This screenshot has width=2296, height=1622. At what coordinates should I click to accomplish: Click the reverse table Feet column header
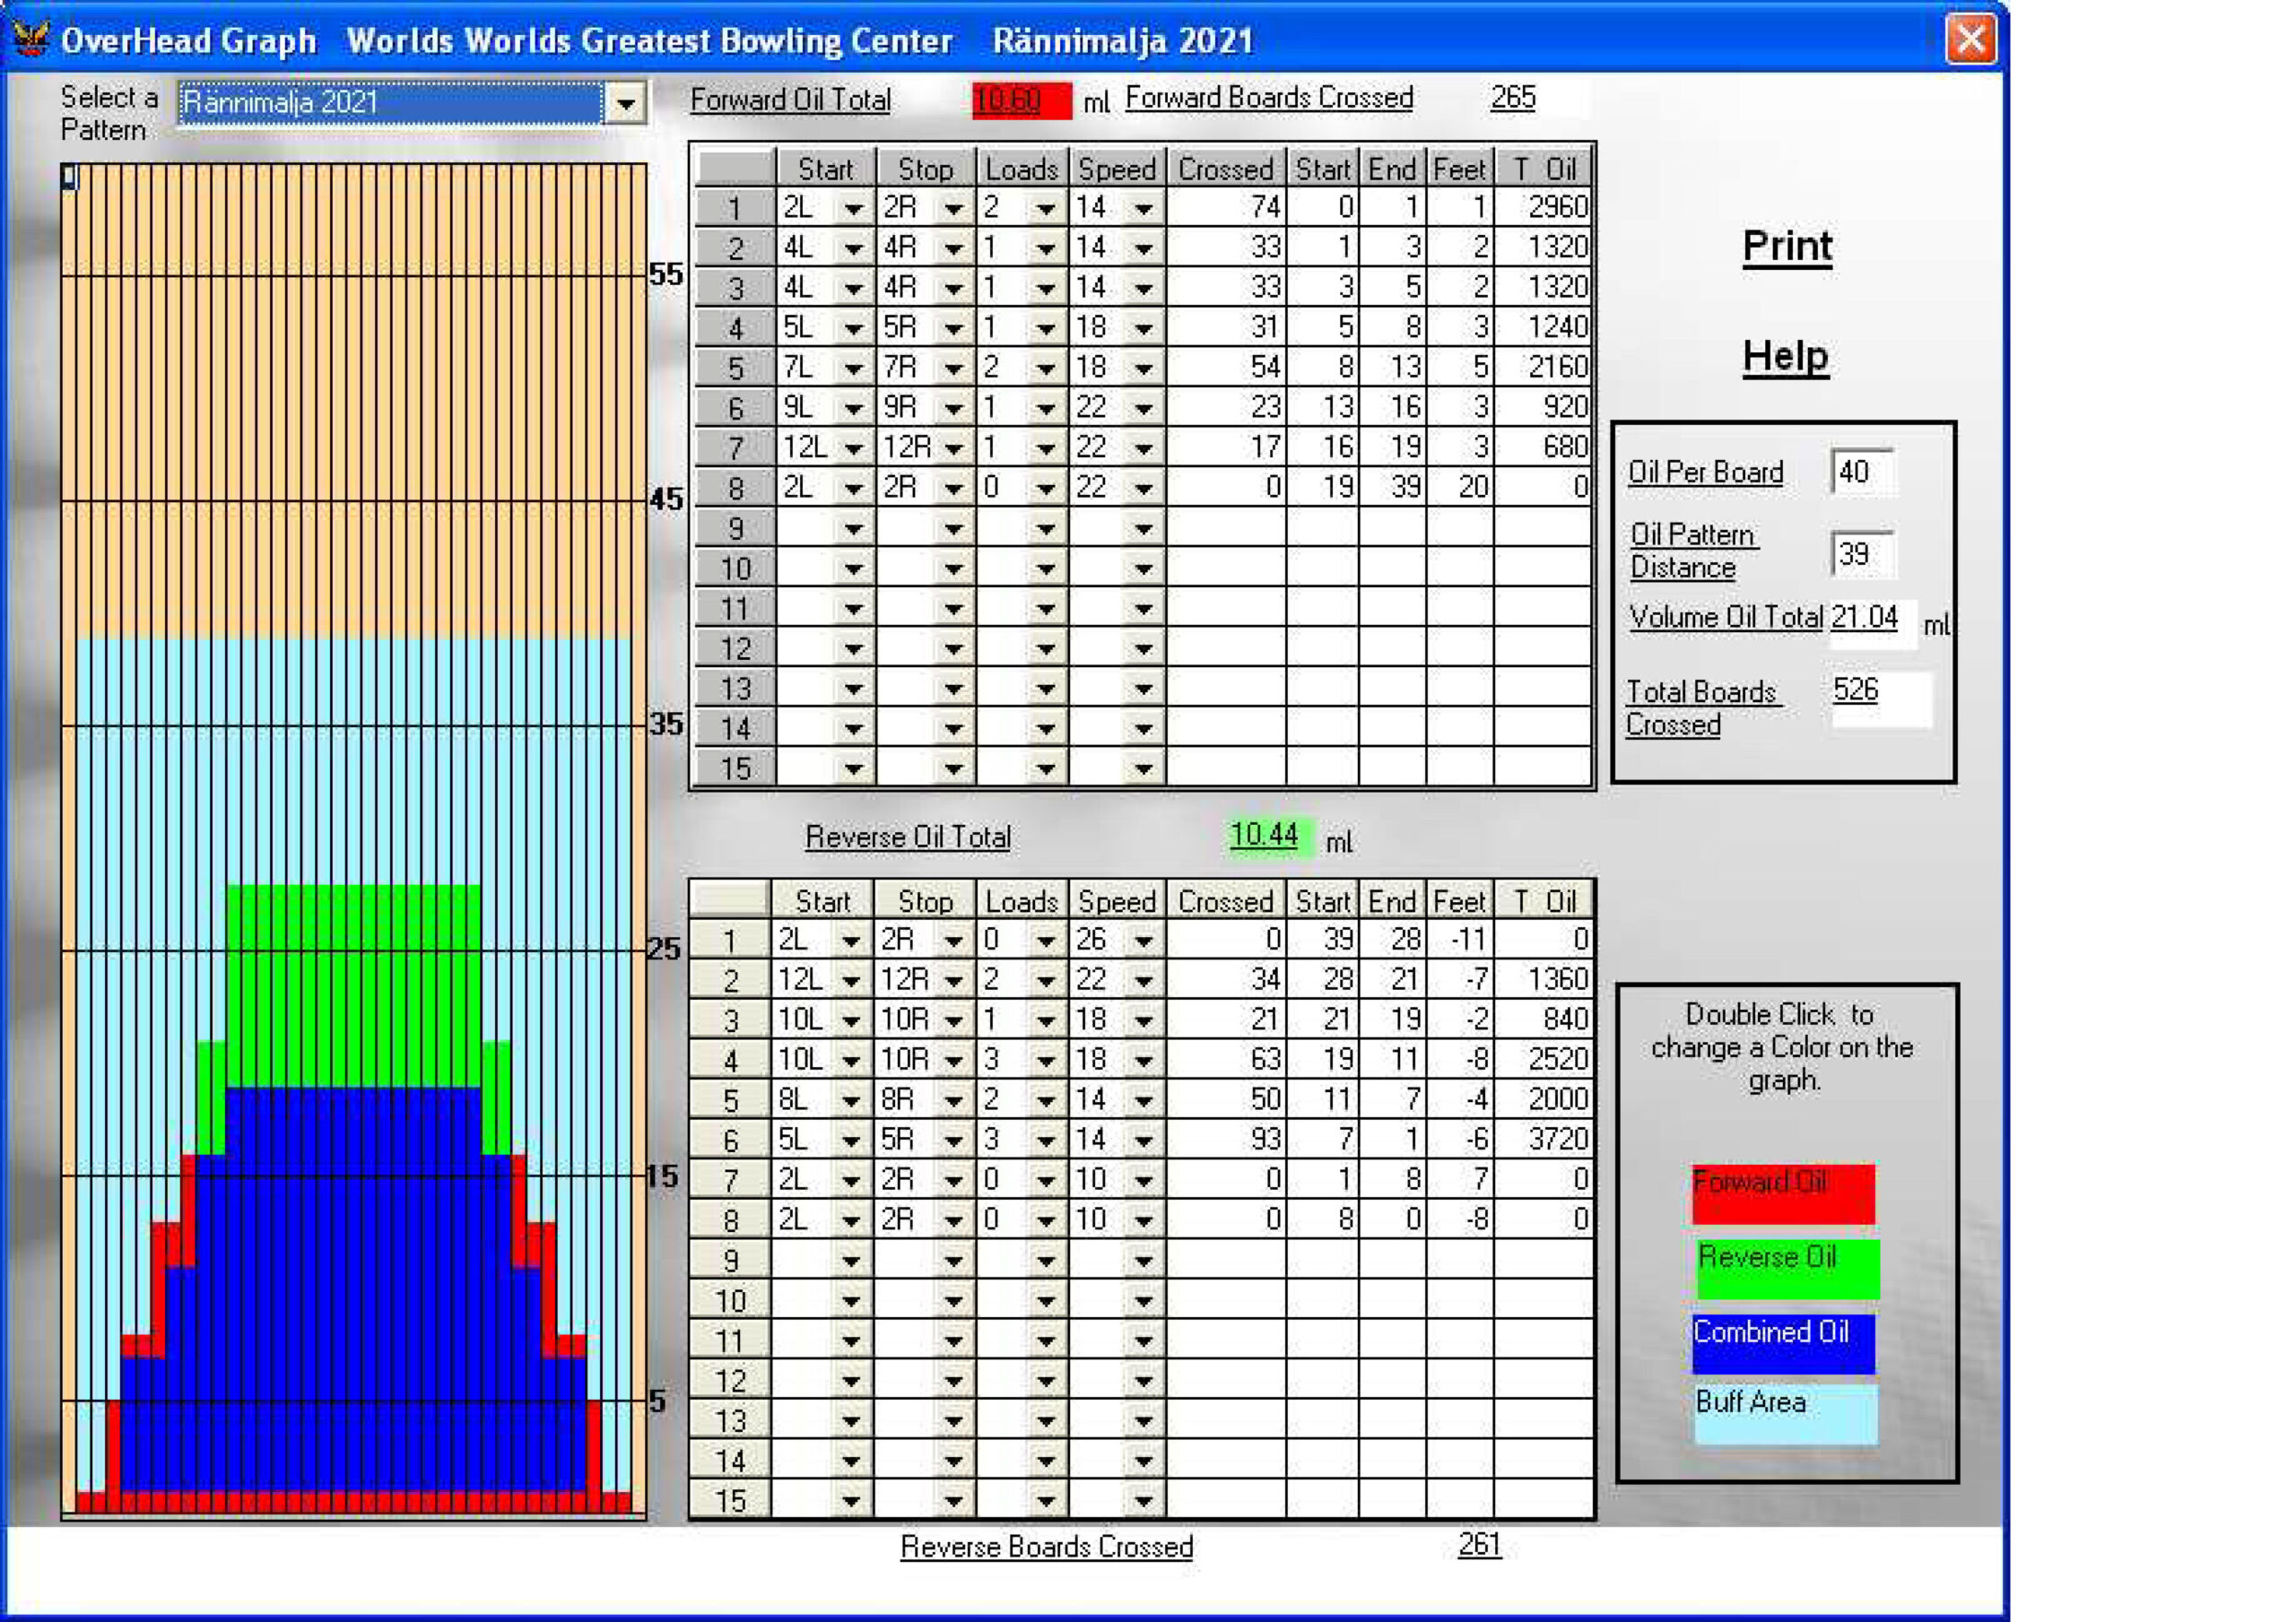pyautogui.click(x=1459, y=901)
